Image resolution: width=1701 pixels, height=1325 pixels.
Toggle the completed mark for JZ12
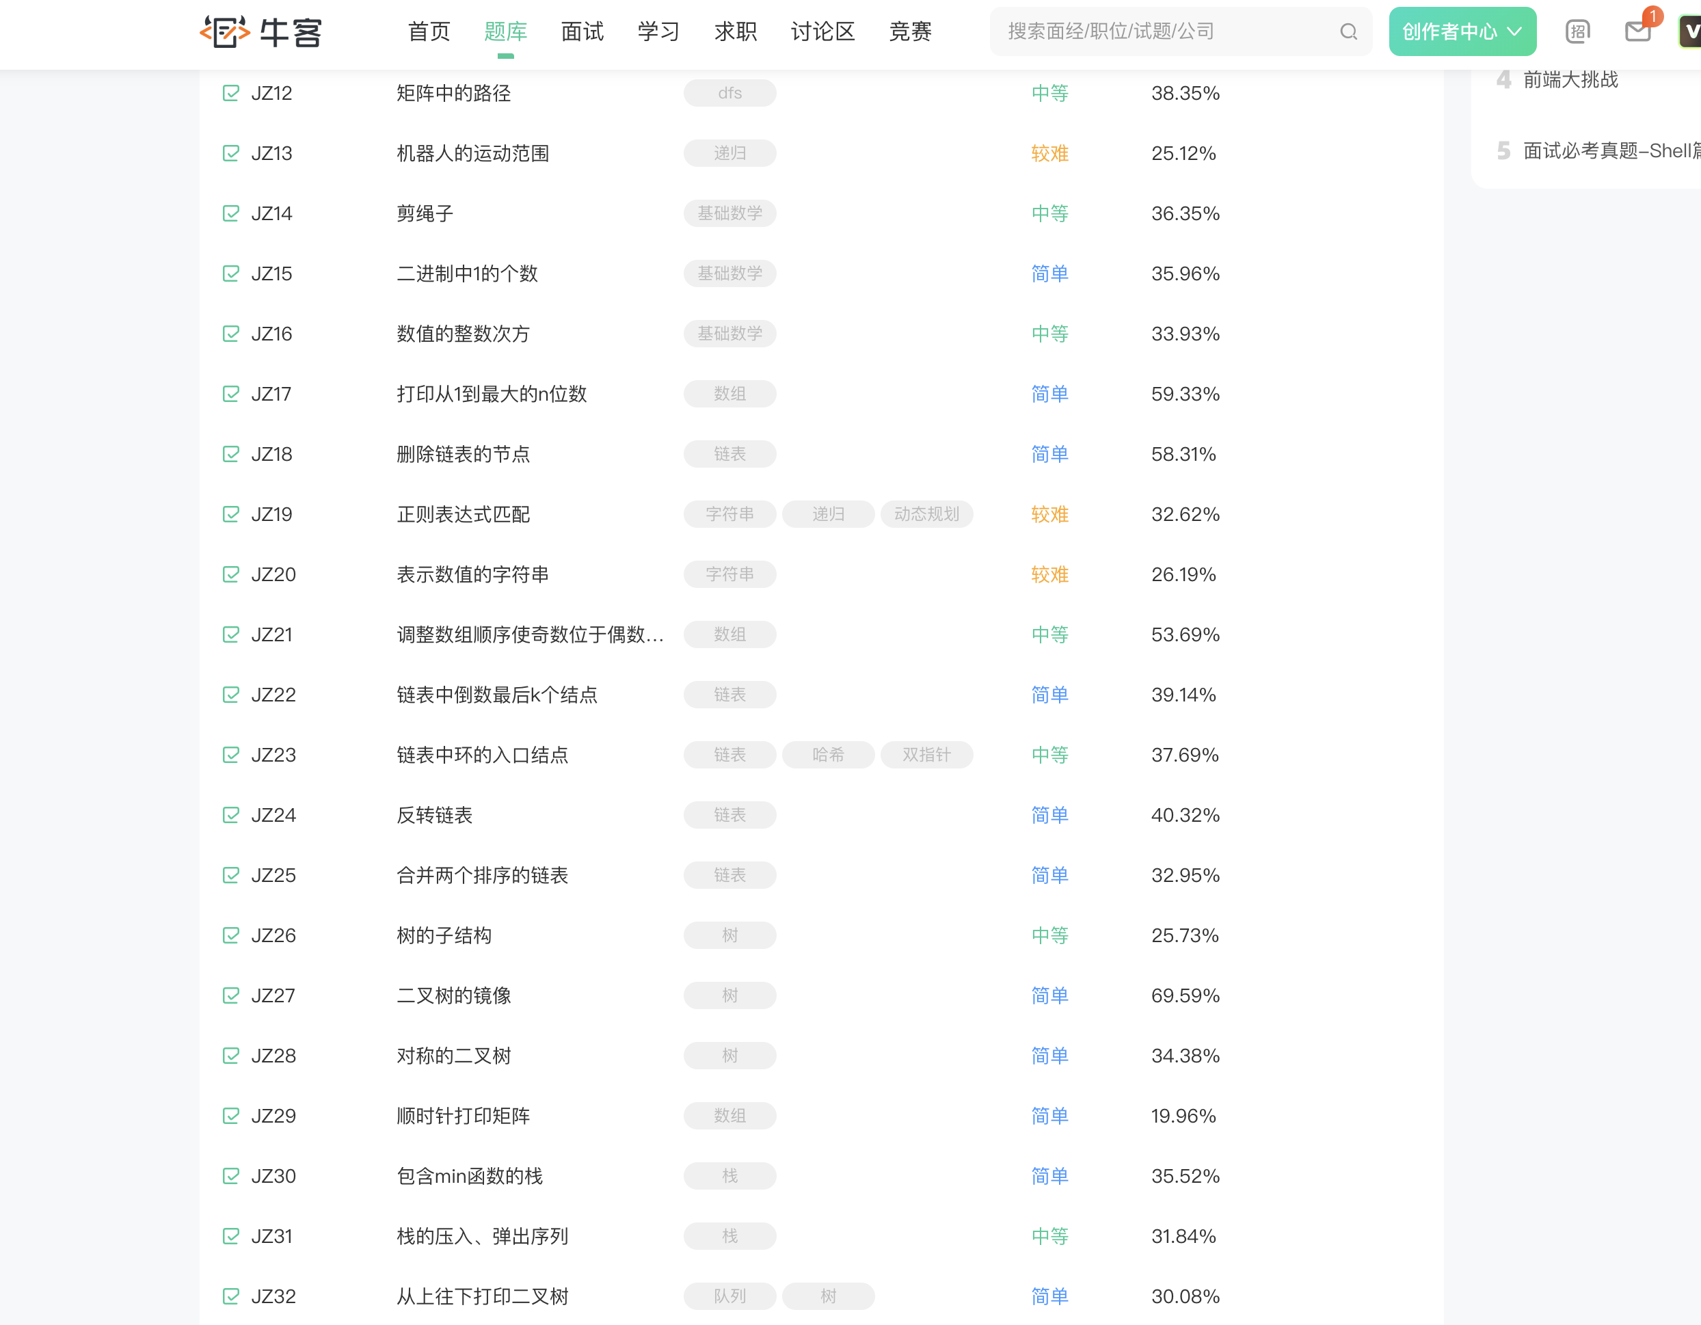[x=230, y=94]
